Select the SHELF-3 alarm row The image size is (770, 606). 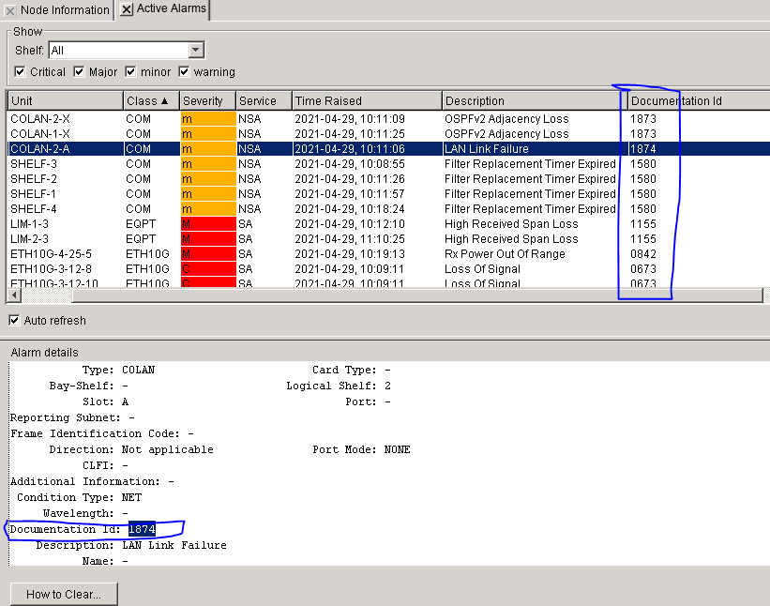pyautogui.click(x=388, y=163)
